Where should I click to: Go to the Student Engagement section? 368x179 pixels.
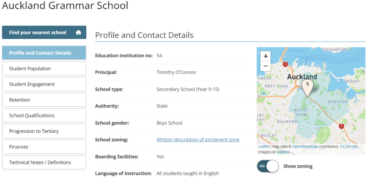[x=44, y=84]
